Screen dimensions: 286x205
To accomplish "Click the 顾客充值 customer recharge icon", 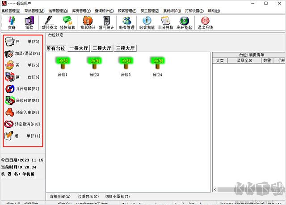I will 147,23.
